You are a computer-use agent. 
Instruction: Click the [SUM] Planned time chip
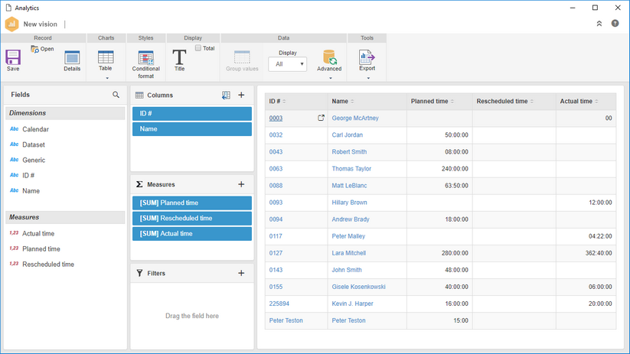[x=192, y=203]
